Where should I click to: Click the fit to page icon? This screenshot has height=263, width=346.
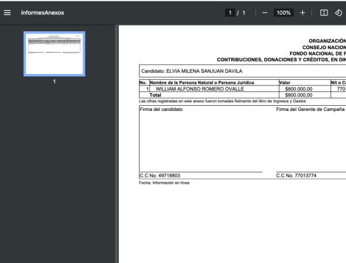[324, 13]
